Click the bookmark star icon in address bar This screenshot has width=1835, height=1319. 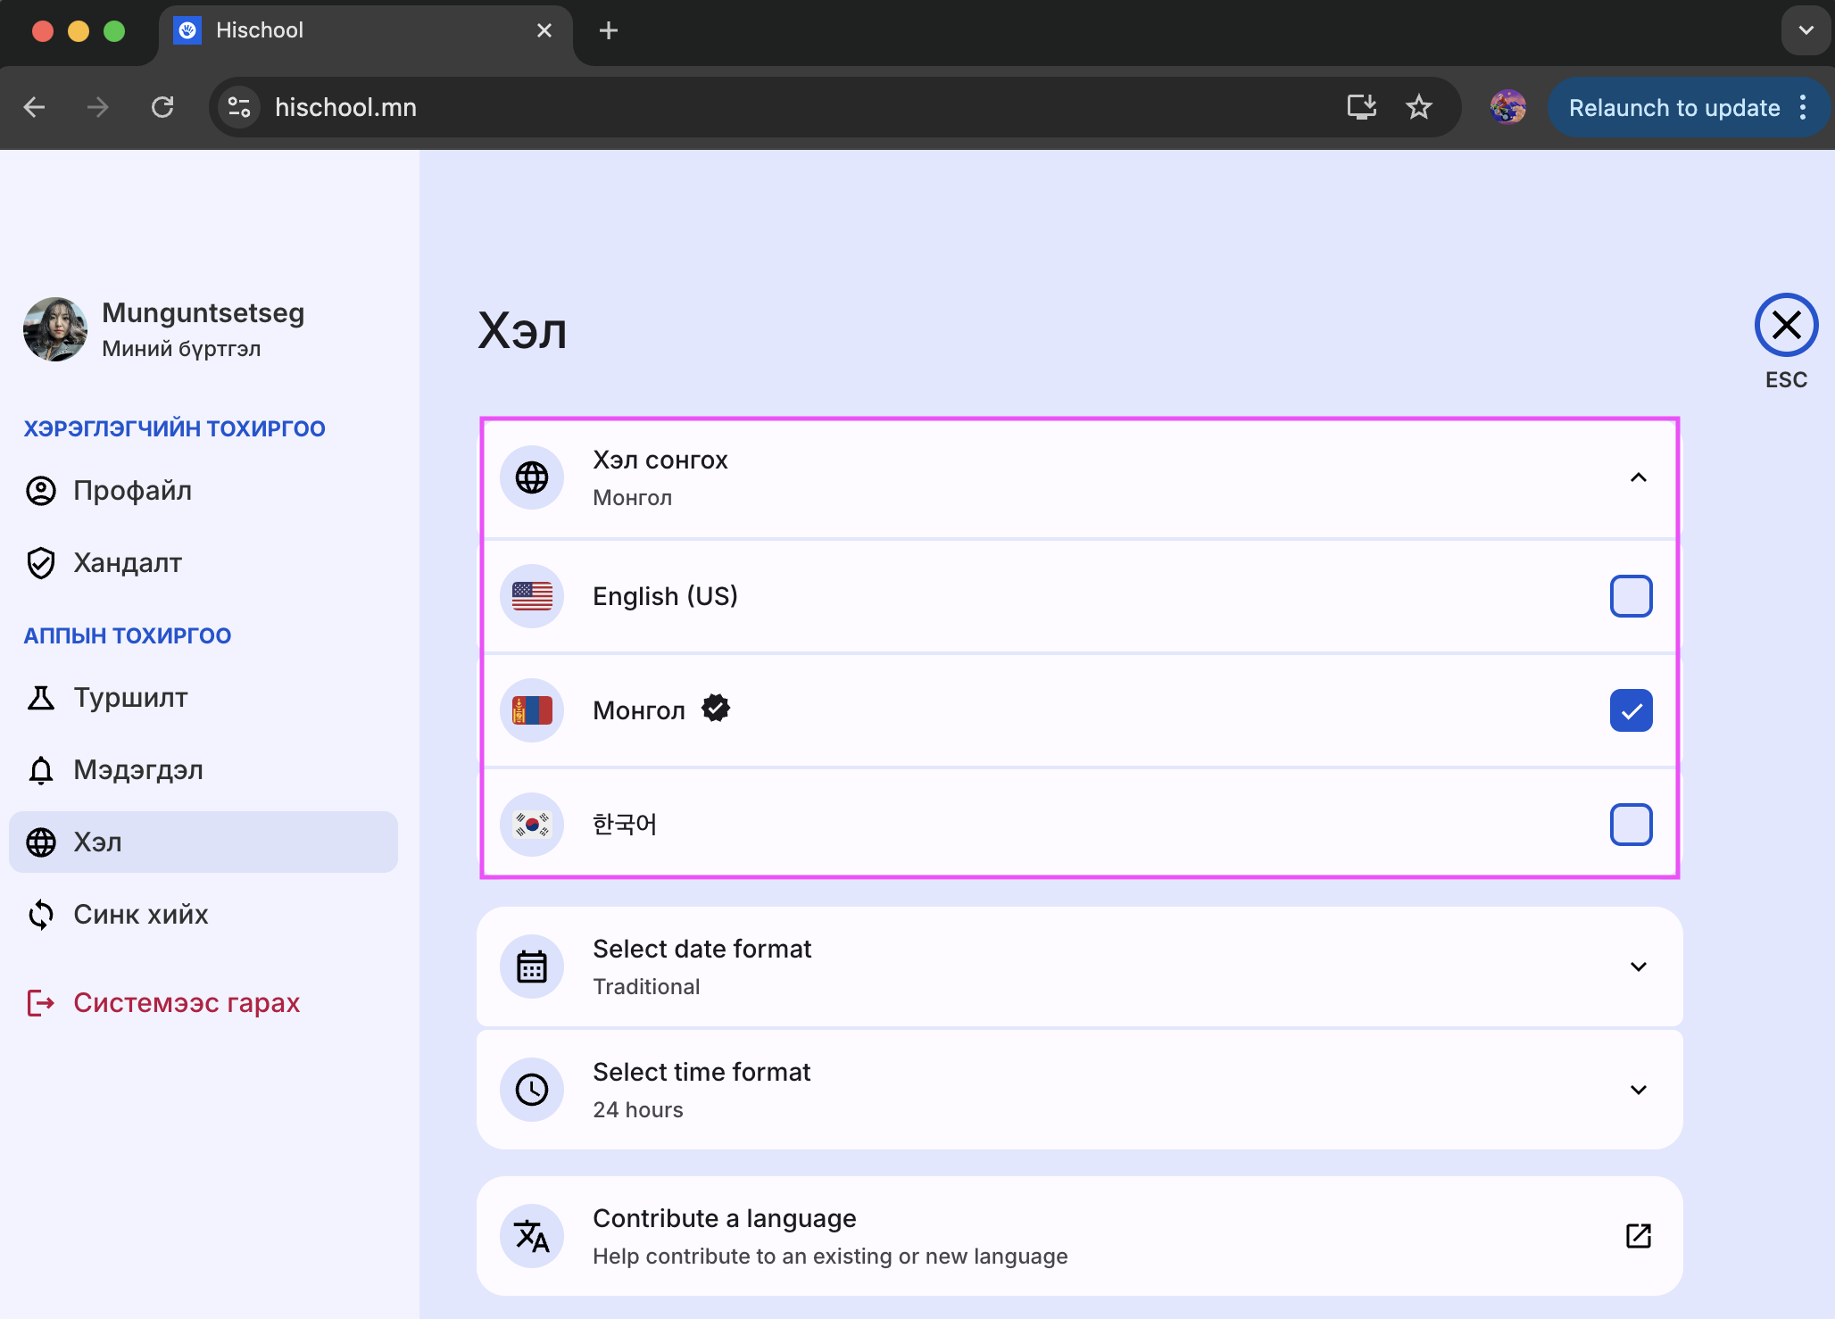pyautogui.click(x=1418, y=107)
